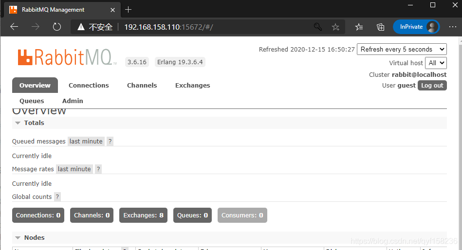This screenshot has height=250, width=462.
Task: Click the Exchanges: 8 count button
Action: (x=143, y=215)
